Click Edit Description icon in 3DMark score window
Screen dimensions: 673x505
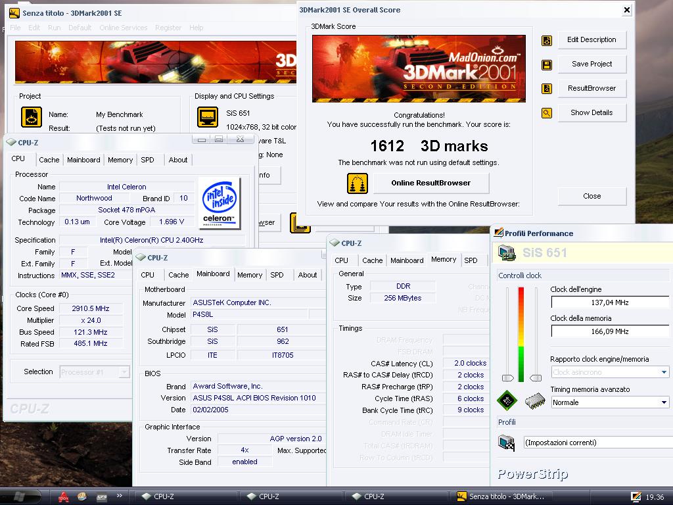tap(547, 40)
